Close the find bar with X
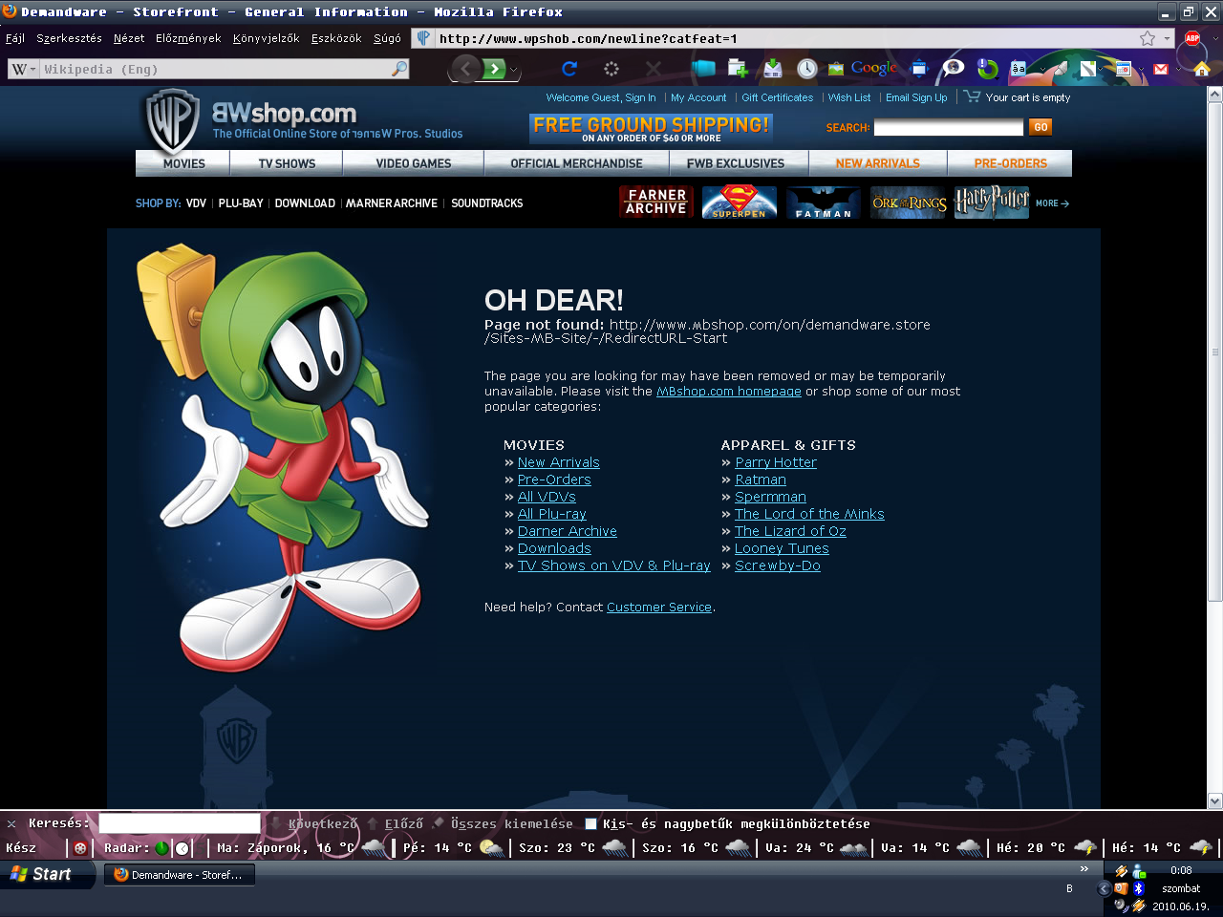Image resolution: width=1223 pixels, height=917 pixels. 11,823
